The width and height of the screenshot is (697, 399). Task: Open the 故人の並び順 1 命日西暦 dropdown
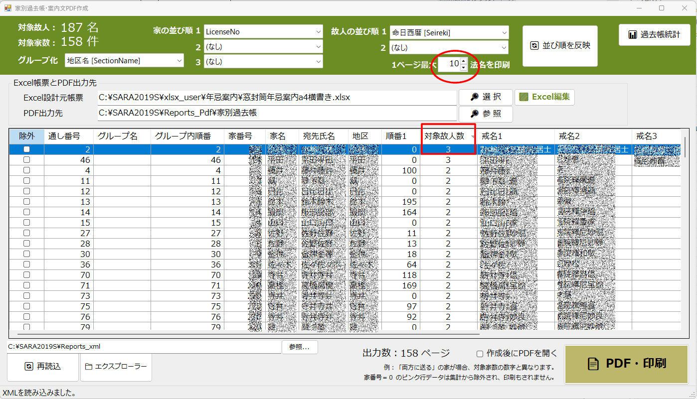[x=449, y=32]
